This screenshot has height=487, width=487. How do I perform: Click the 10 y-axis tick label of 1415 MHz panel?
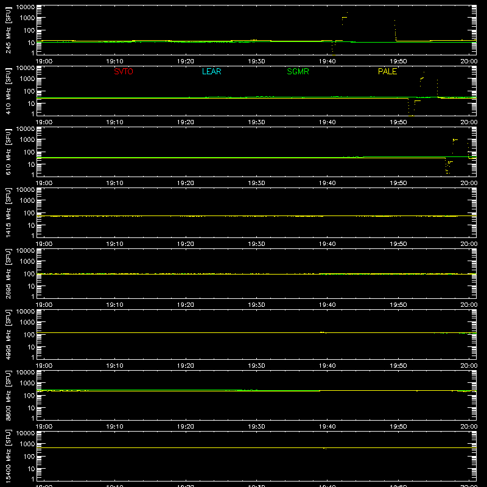31,225
